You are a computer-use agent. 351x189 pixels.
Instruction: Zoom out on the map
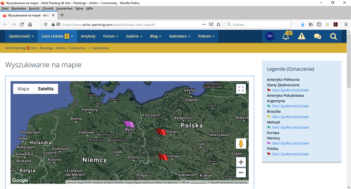click(x=241, y=173)
